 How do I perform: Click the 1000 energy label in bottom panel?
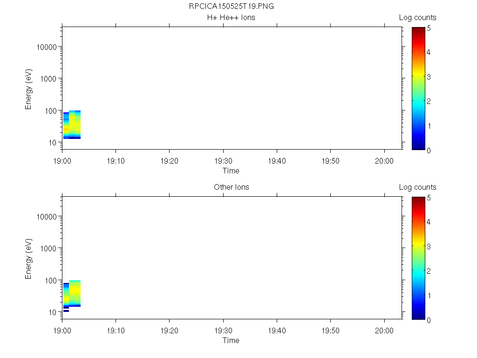pos(48,248)
